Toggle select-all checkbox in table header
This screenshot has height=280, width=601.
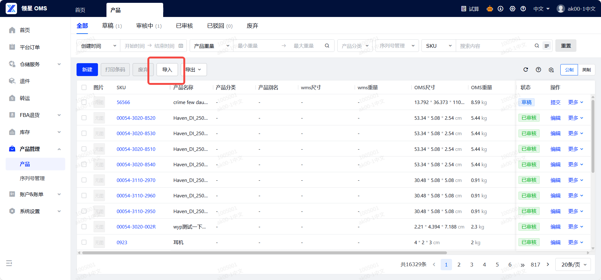[84, 87]
